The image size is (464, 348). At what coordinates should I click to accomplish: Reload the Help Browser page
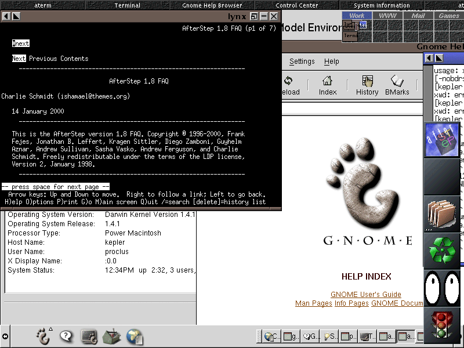pos(290,85)
